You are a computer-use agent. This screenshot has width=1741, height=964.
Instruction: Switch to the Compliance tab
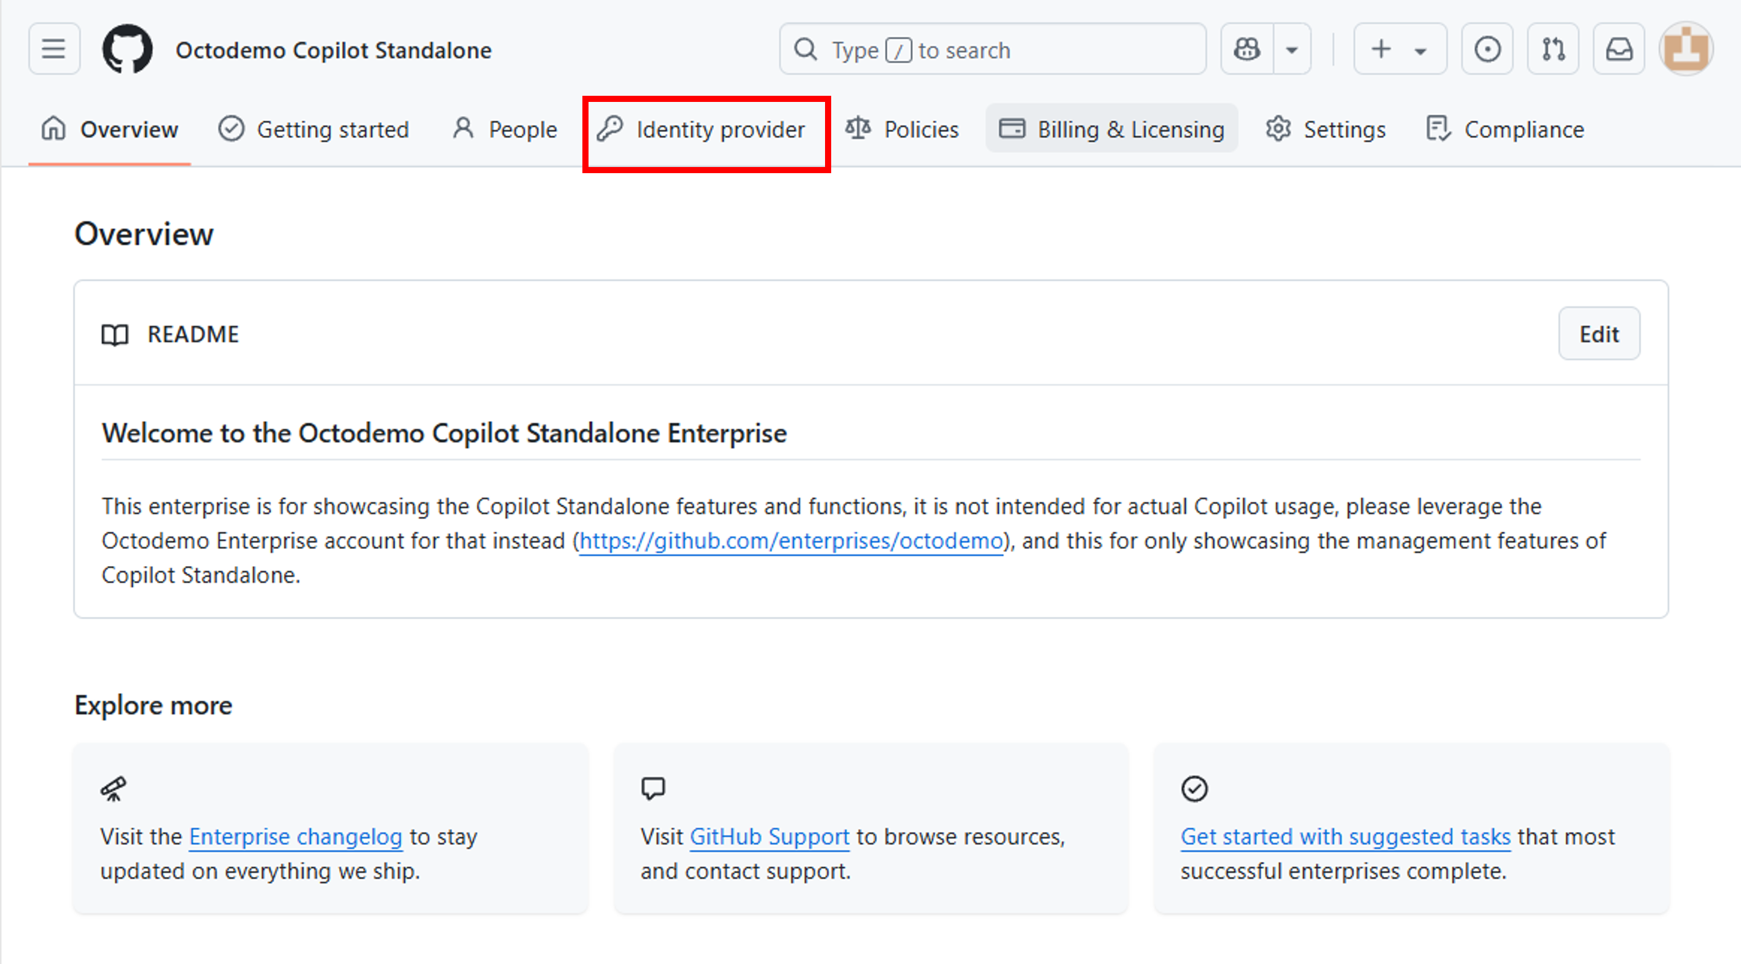(x=1506, y=129)
